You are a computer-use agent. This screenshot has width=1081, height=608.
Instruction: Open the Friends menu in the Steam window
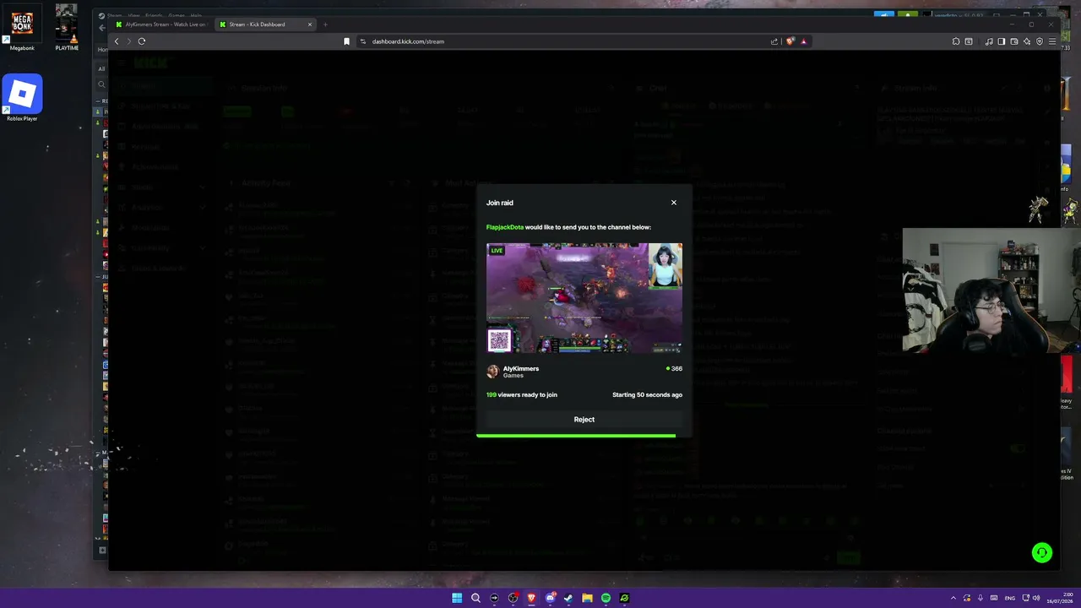[x=154, y=15]
